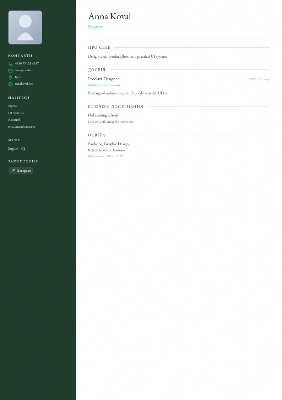The height and width of the screenshot is (400, 282).
Task: Click North Studio · Remote company line
Action: 104,85
